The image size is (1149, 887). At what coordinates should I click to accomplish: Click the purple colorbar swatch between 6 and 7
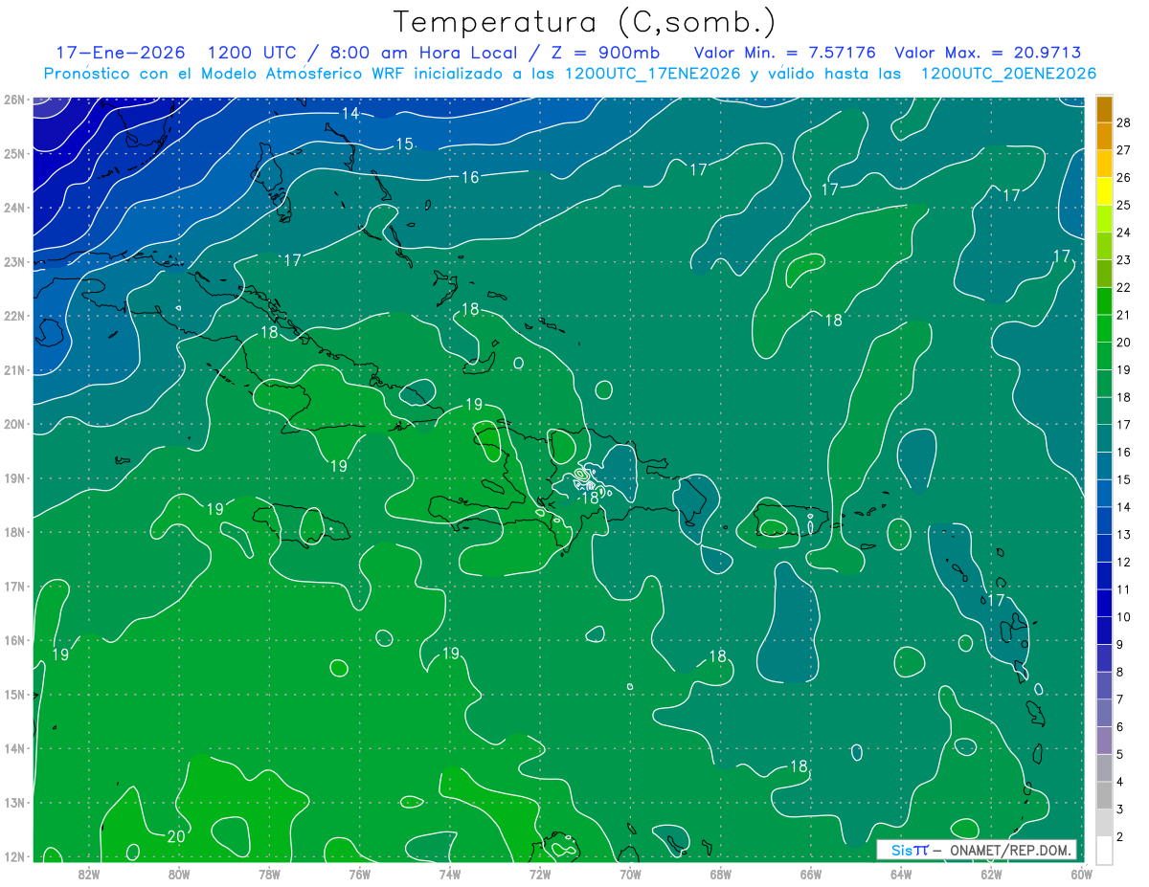tap(1104, 713)
